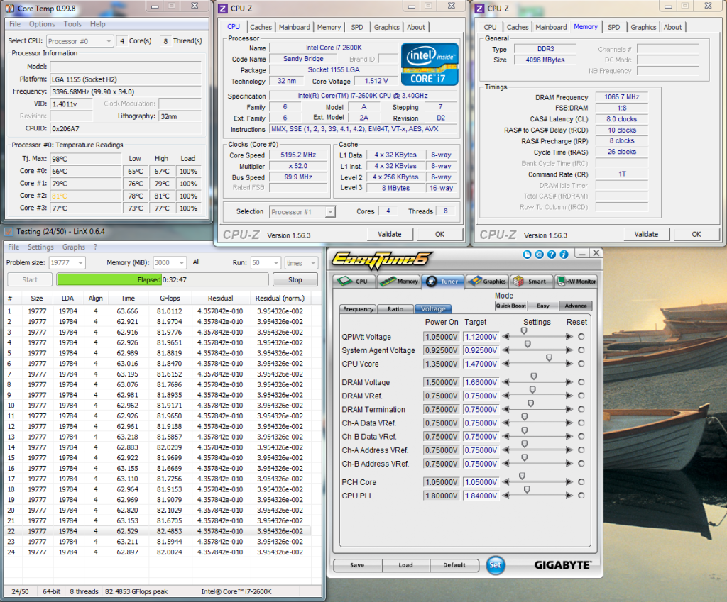Decrease Ch-A Data VRef. with left arrow
This screenshot has height=602, width=727.
click(x=505, y=423)
